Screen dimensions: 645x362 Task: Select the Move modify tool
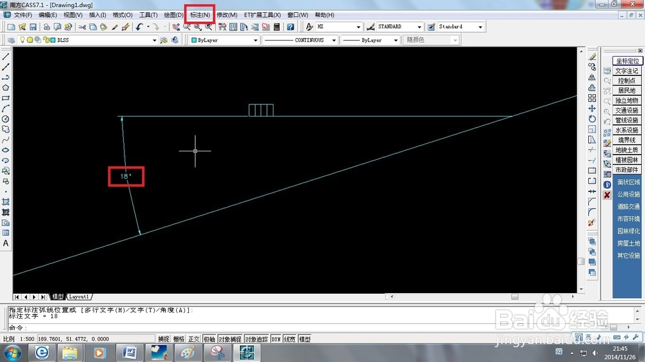coord(592,108)
